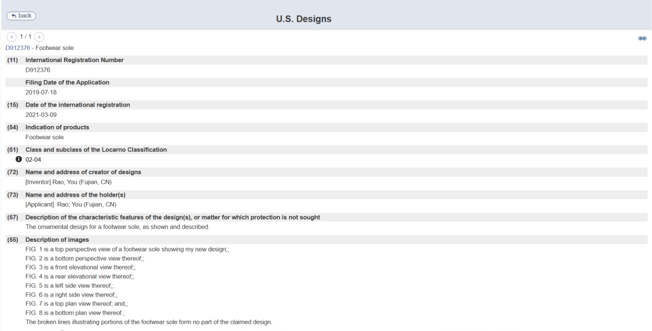Select the 'Description of images' heading

57,239
